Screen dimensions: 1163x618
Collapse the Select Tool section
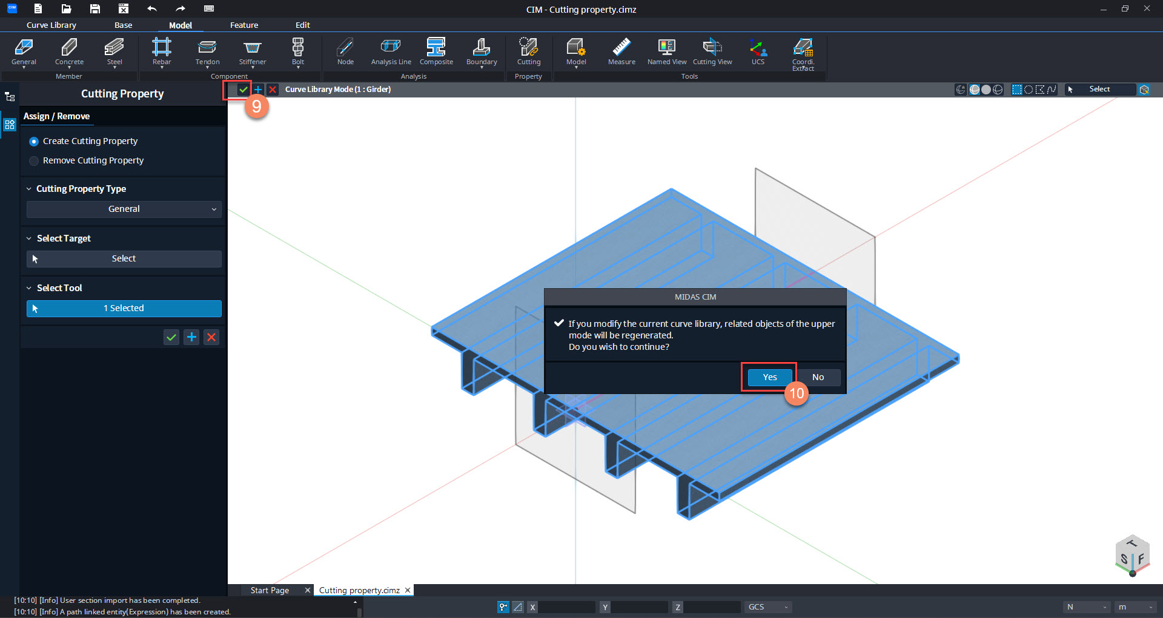28,288
